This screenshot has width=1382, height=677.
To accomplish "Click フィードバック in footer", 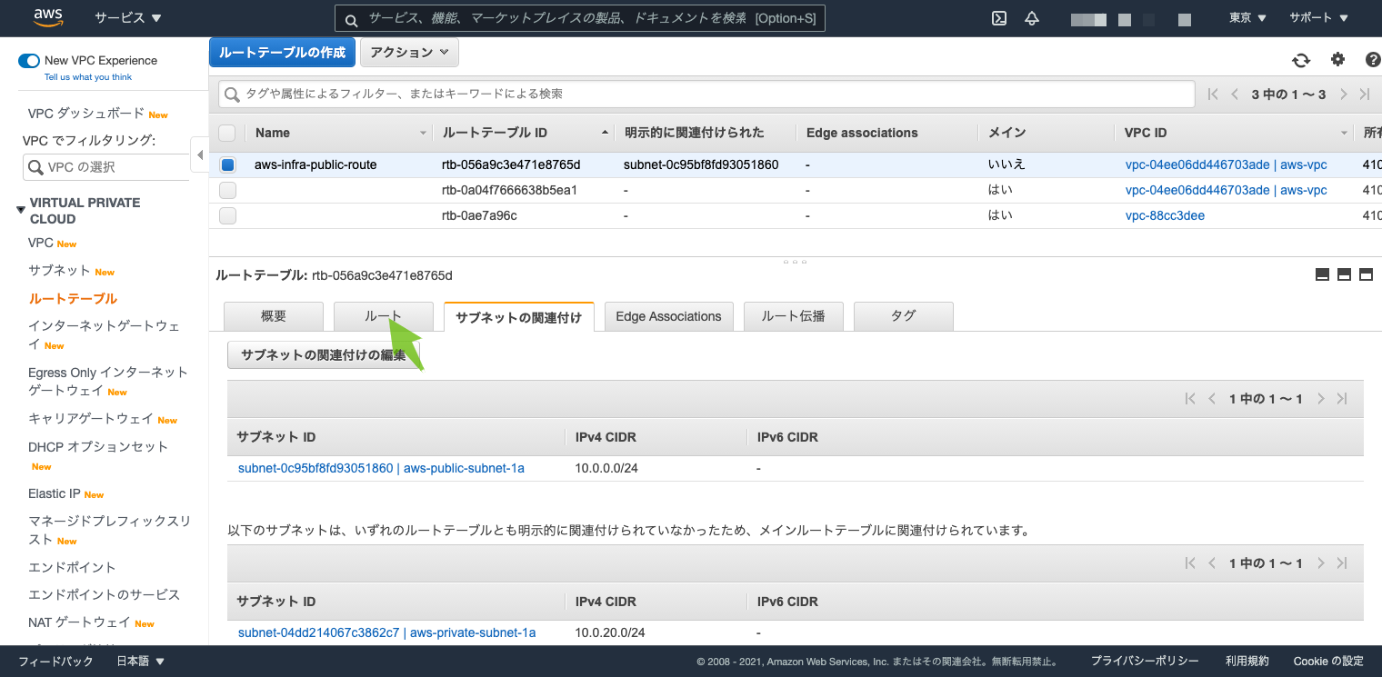I will 55,662.
